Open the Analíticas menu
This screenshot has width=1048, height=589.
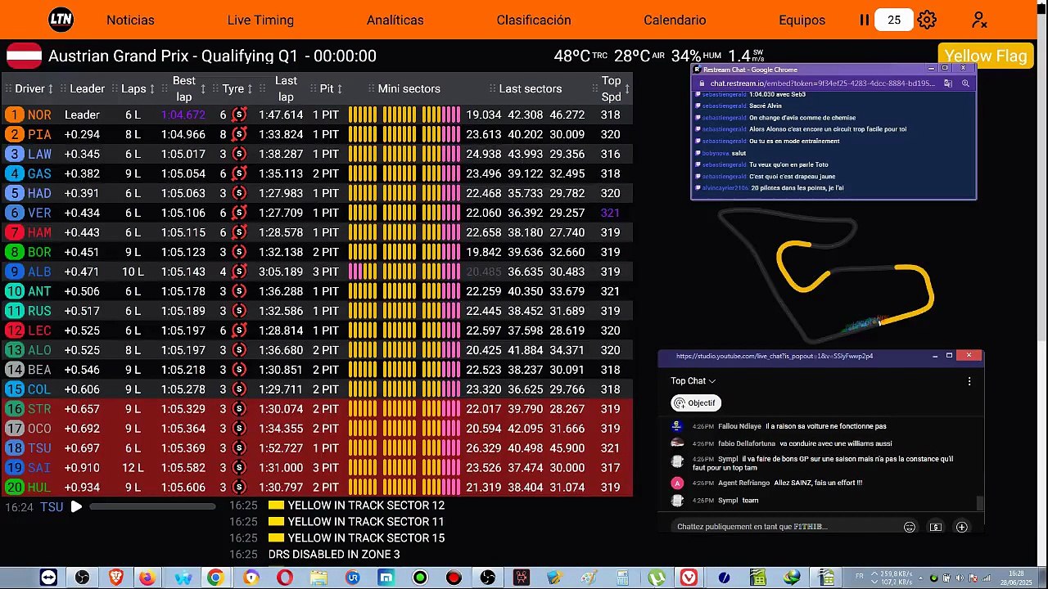395,20
